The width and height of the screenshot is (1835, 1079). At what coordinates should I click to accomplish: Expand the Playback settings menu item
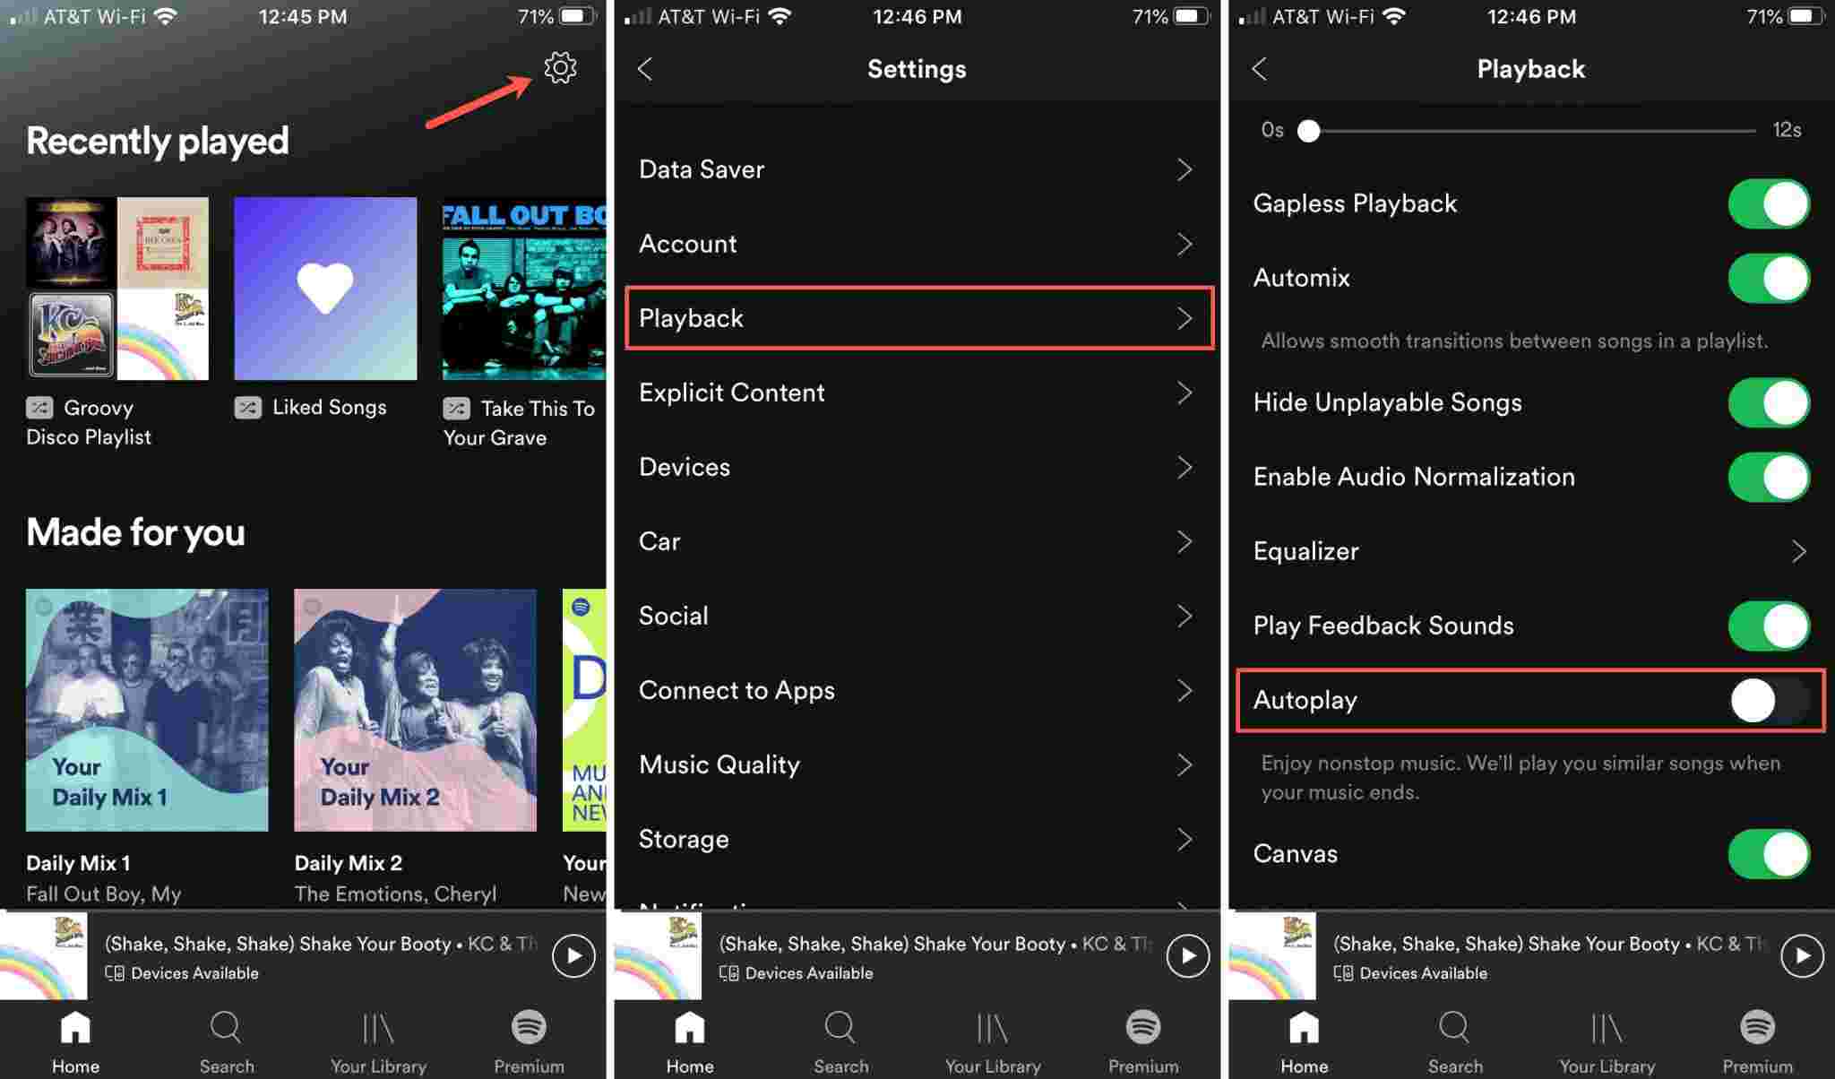(x=917, y=318)
